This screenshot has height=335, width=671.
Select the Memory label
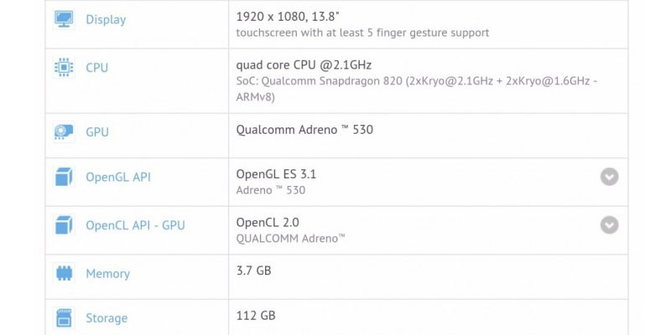pyautogui.click(x=108, y=274)
